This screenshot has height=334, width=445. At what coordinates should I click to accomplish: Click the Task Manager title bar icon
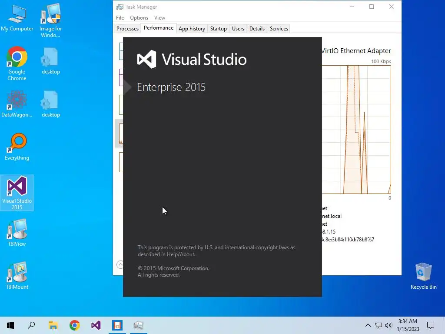pos(120,7)
